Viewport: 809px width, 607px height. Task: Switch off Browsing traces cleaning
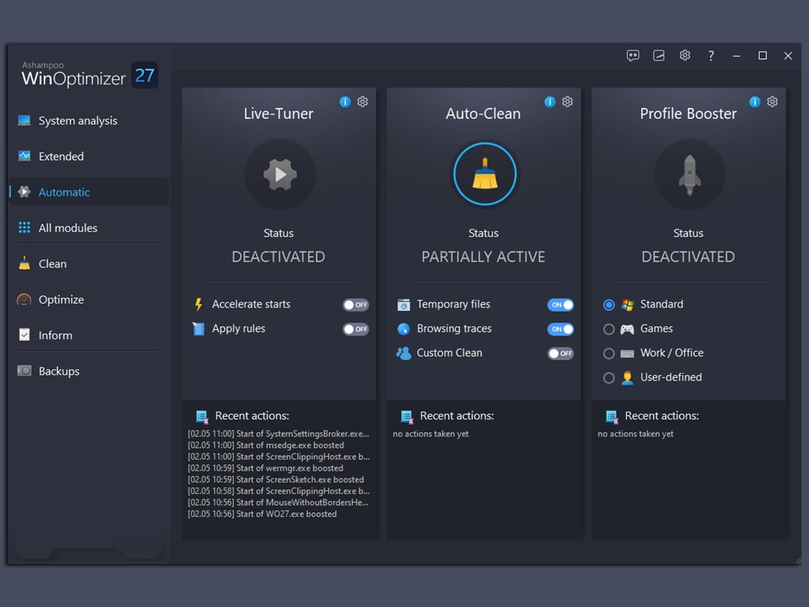561,329
